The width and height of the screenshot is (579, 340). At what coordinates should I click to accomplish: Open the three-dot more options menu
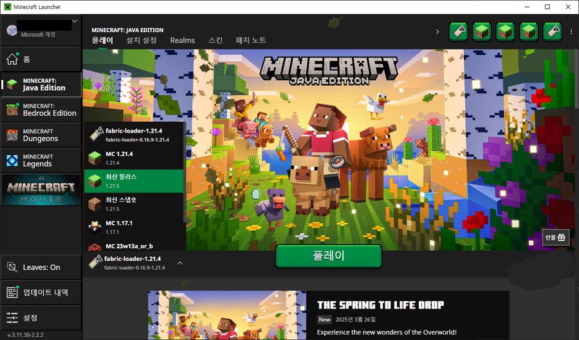[571, 32]
